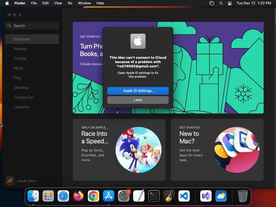Click the Apple ID Settings… button

138,91
